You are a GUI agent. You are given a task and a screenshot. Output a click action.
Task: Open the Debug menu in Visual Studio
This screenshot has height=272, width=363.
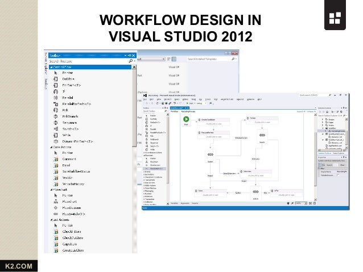pyautogui.click(x=185, y=99)
